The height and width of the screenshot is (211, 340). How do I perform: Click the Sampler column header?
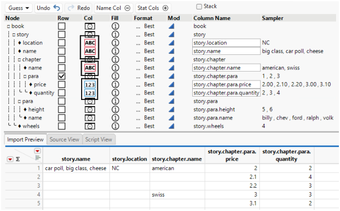pos(273,18)
